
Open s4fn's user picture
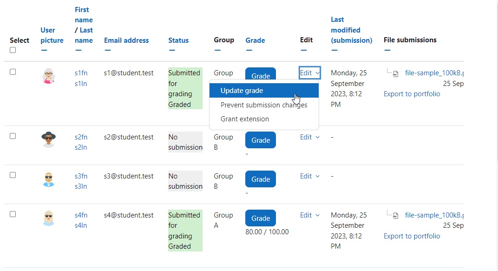[x=49, y=218]
